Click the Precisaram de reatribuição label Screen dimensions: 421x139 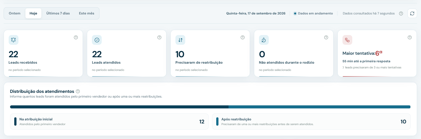click(199, 63)
